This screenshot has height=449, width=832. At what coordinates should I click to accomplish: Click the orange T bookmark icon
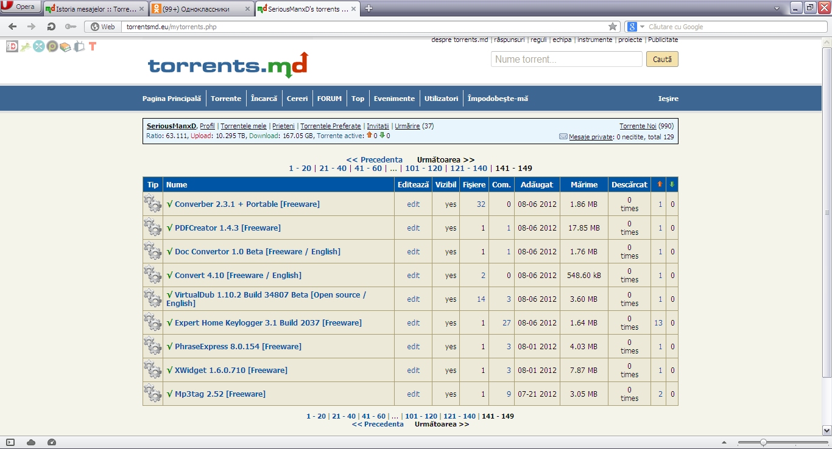93,46
